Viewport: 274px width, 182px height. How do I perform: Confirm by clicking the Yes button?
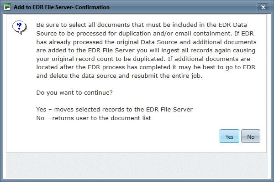pyautogui.click(x=229, y=136)
